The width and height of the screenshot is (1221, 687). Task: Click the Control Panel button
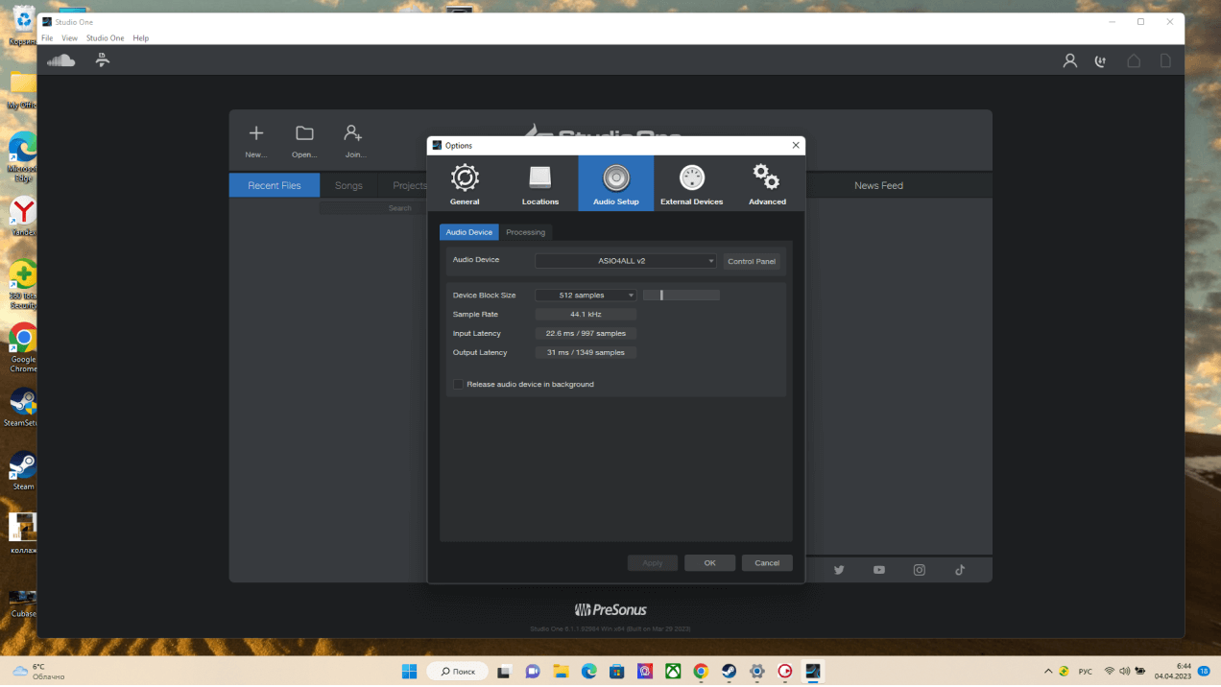point(751,261)
